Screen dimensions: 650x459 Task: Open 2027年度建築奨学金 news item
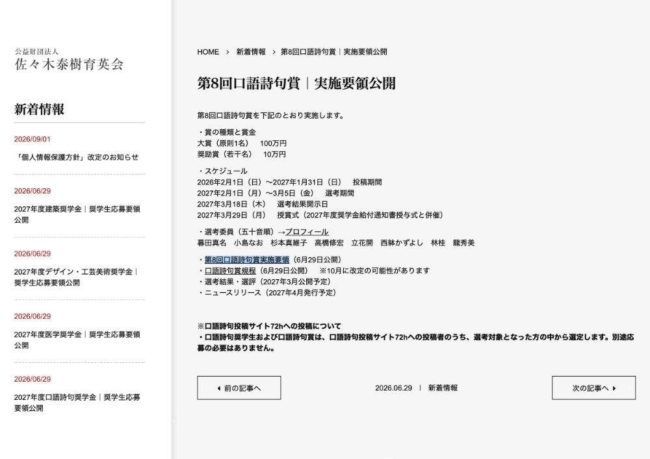[x=77, y=214]
